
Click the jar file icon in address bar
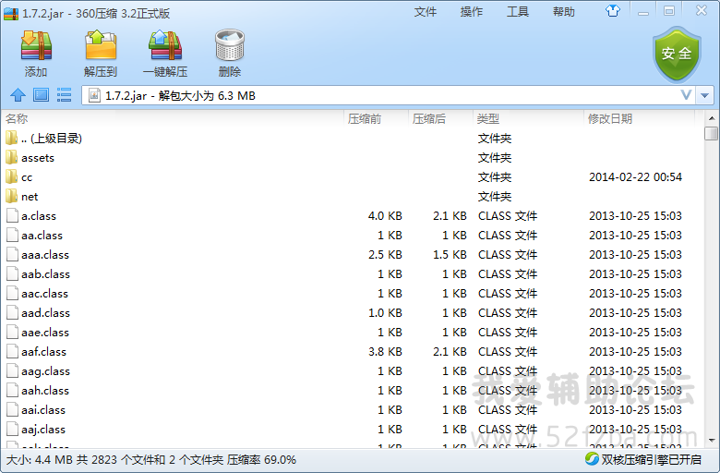[x=94, y=95]
